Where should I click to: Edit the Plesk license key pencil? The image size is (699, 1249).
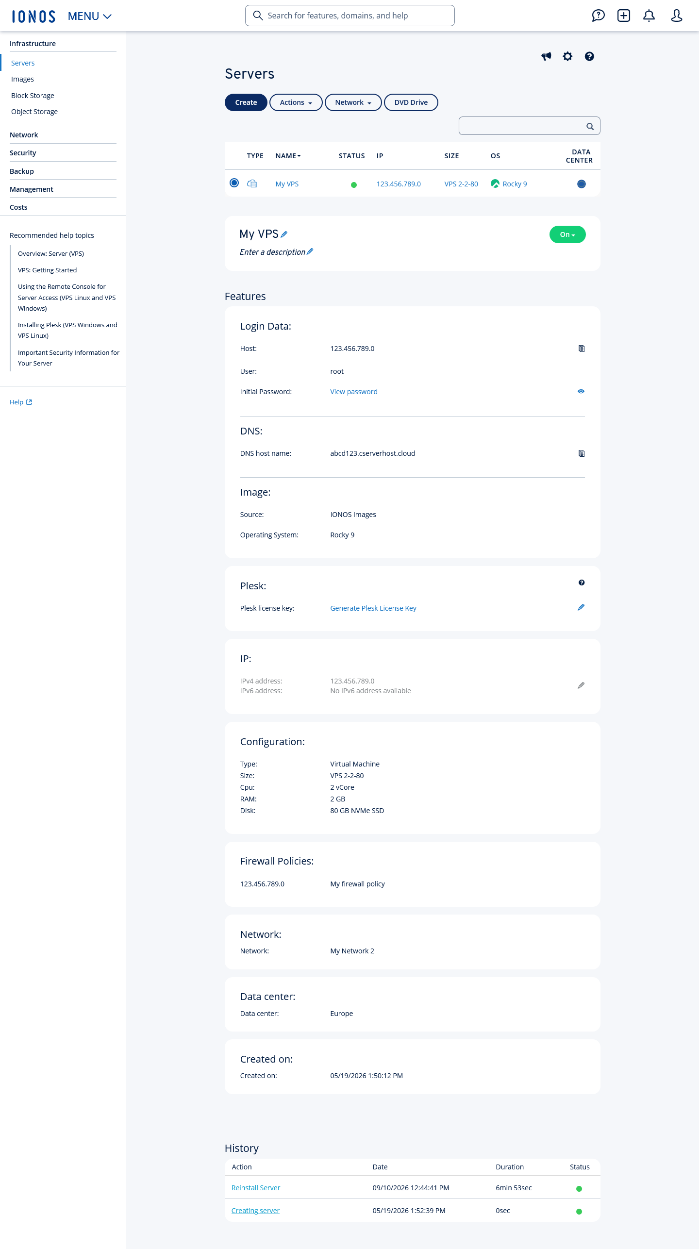[x=581, y=607]
